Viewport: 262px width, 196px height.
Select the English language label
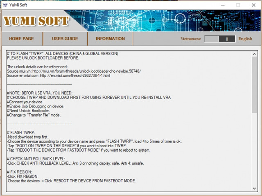[245, 39]
